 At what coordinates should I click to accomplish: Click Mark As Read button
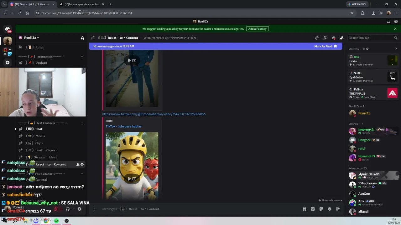(x=325, y=46)
